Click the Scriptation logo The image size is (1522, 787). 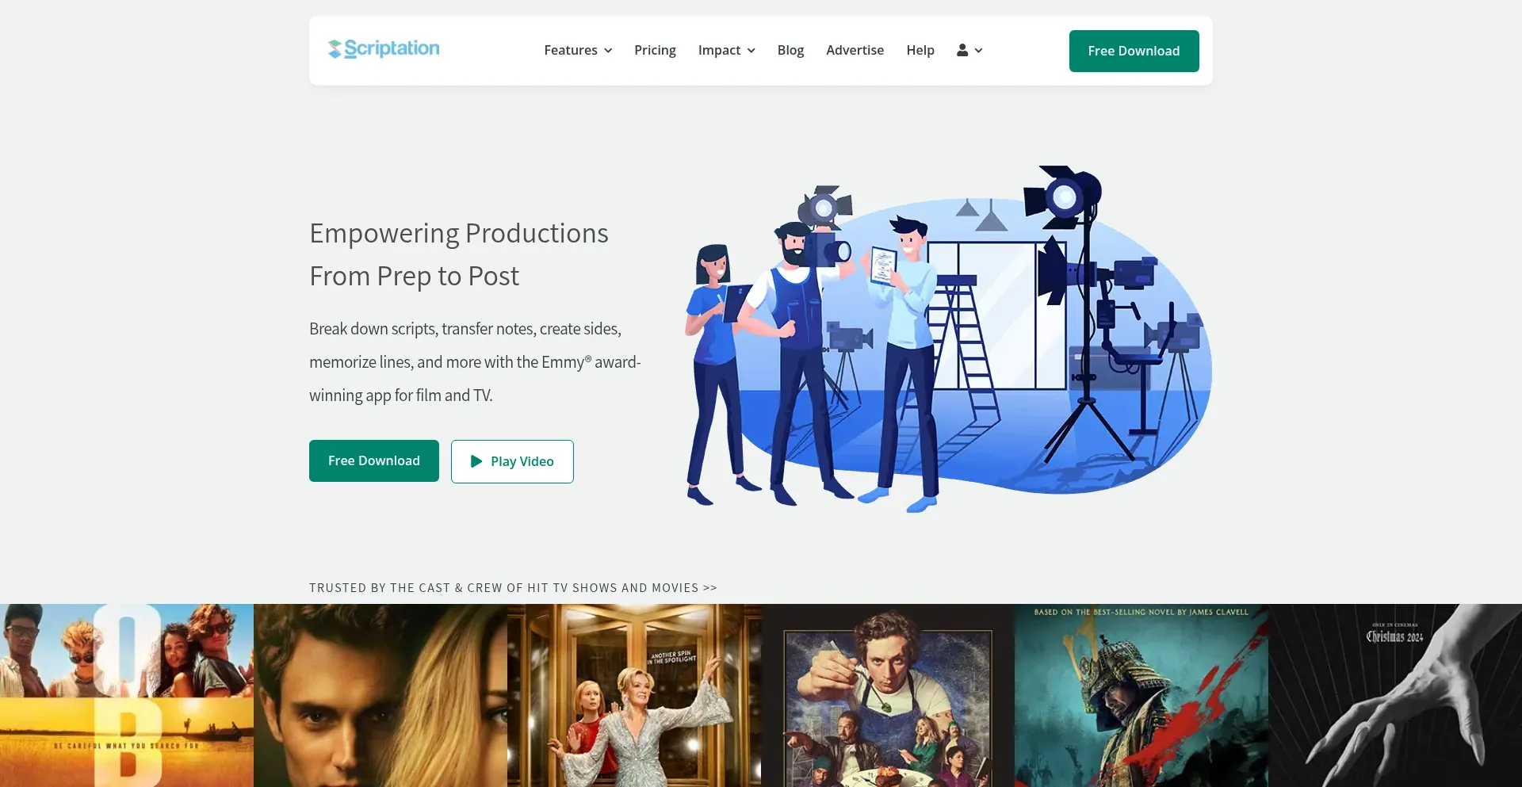[x=384, y=49]
